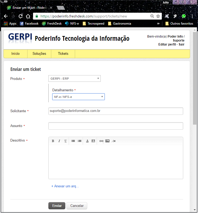This screenshot has height=213, width=198.
Task: Open the extension icon left of puzzle piece
Action: pyautogui.click(x=167, y=16)
